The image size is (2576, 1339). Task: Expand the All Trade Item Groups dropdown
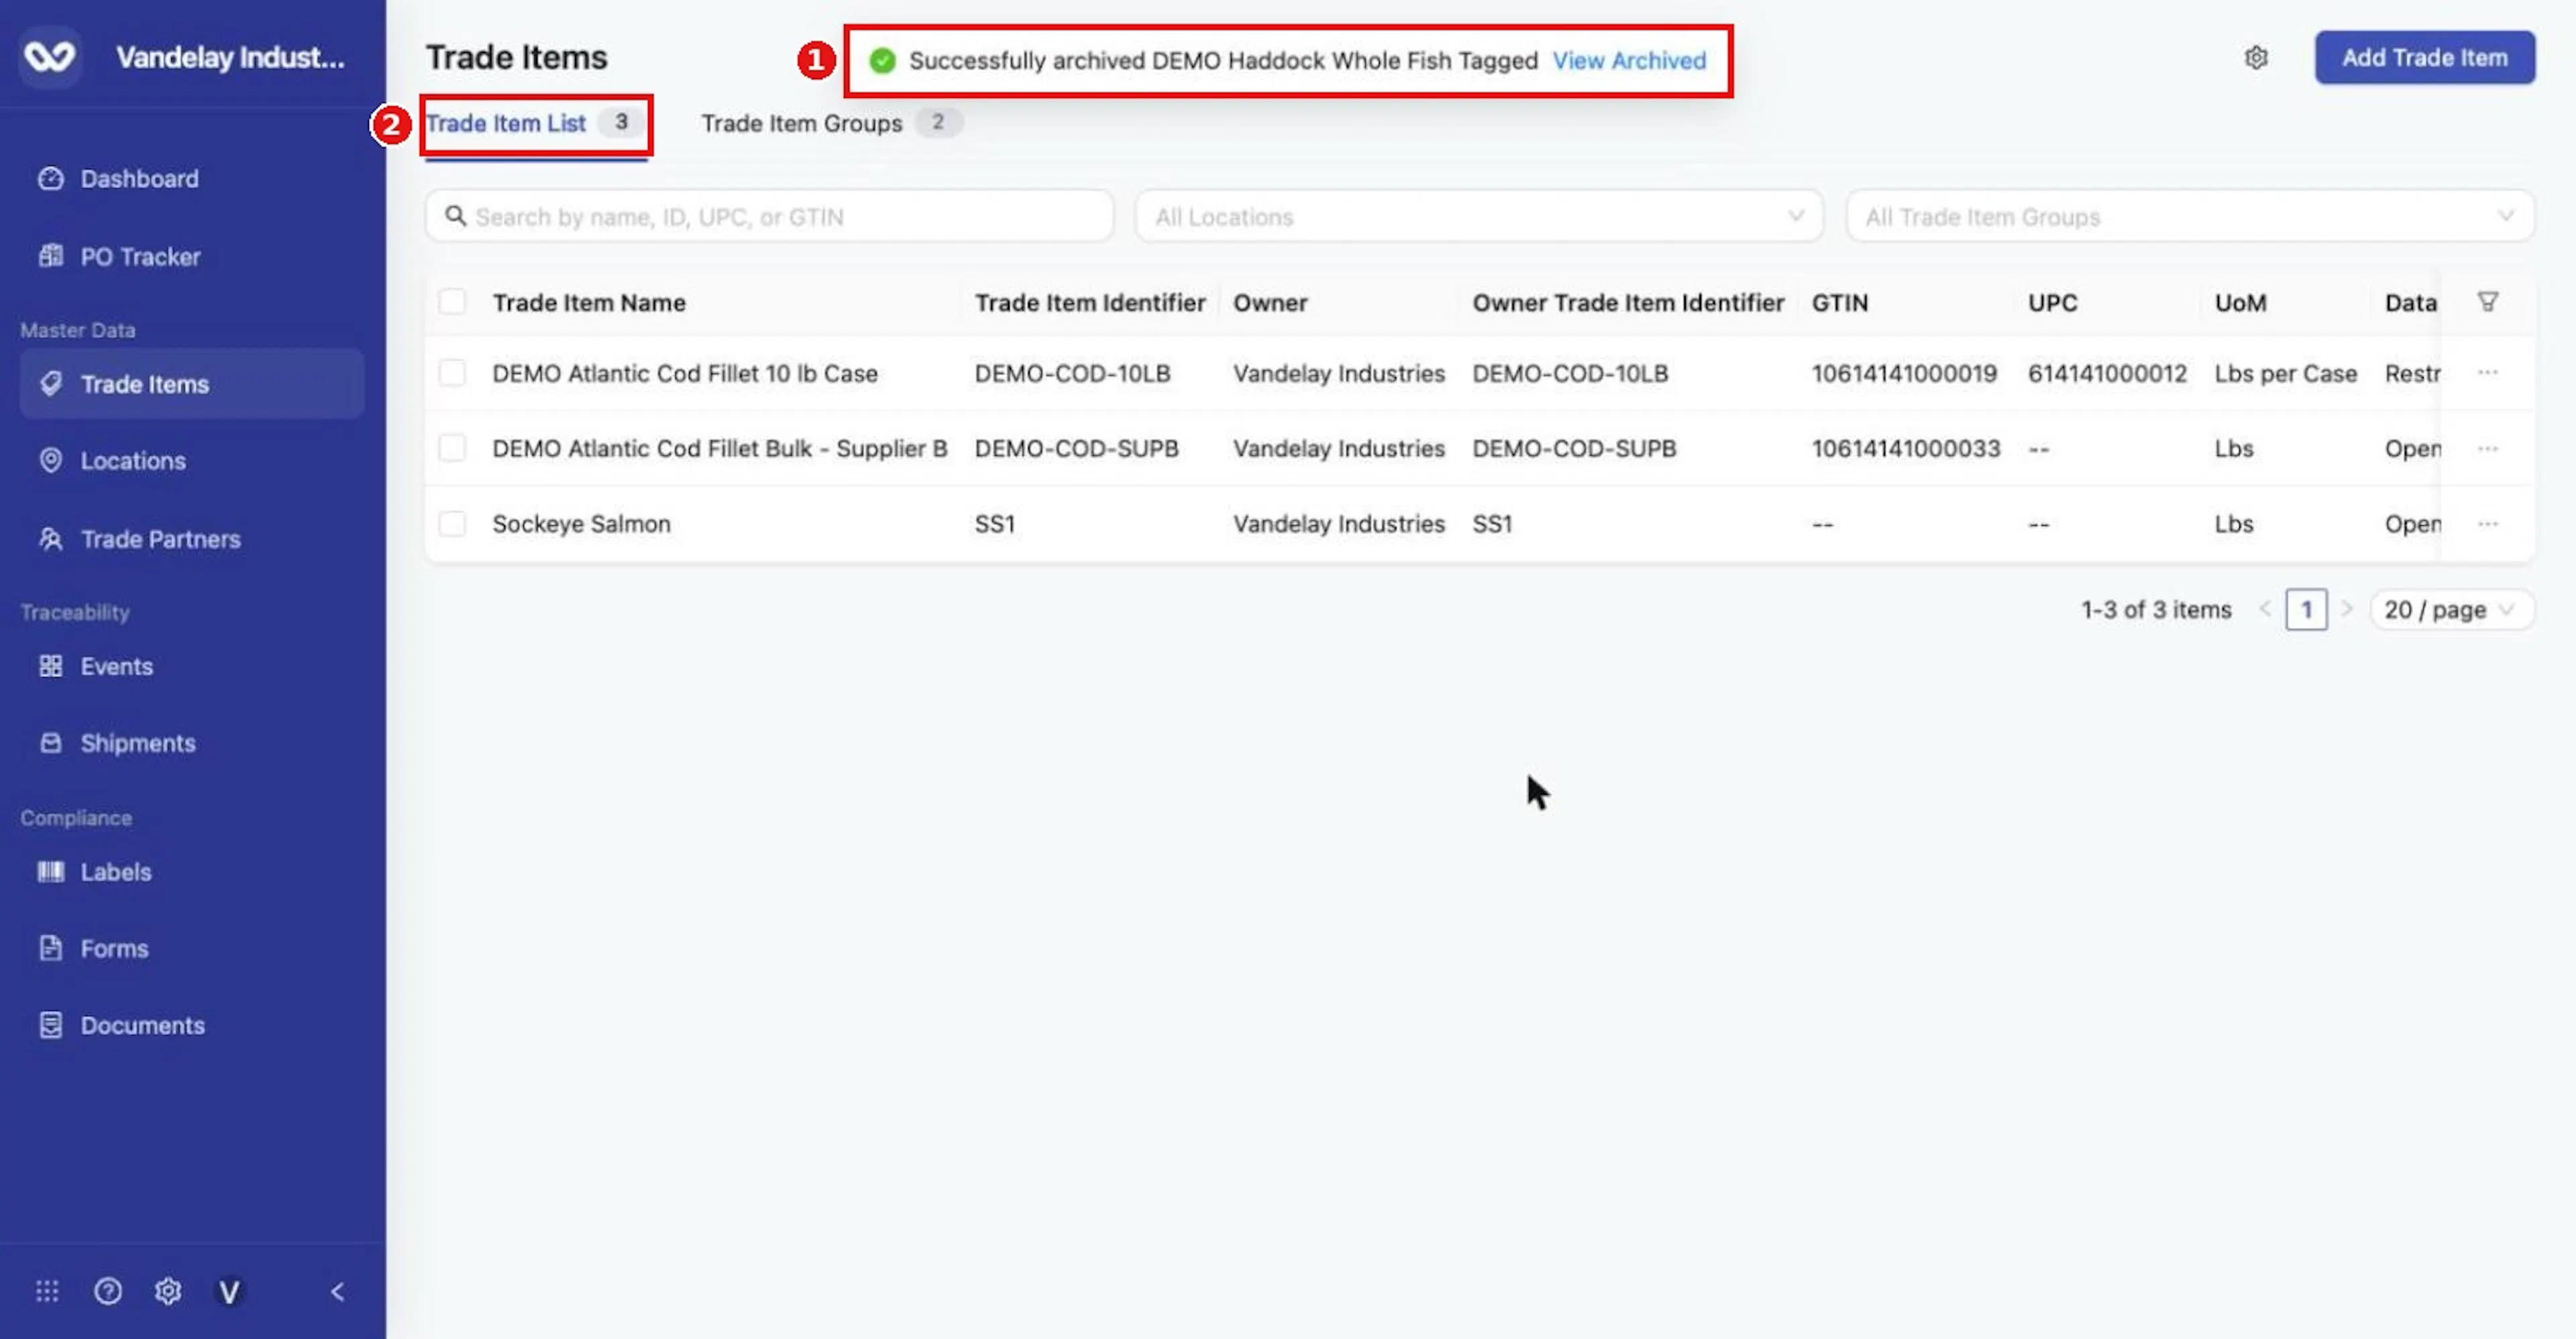(x=2190, y=216)
